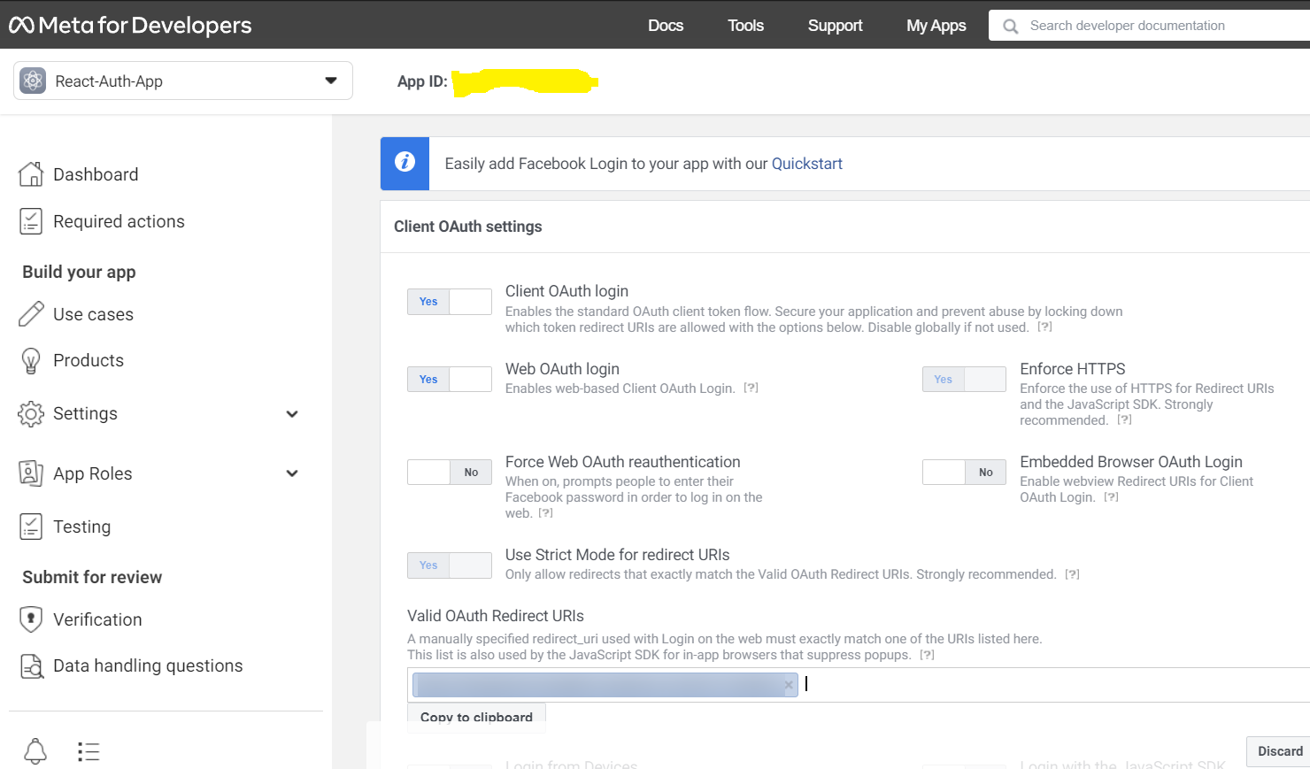Click the Discard button
Image resolution: width=1310 pixels, height=769 pixels.
(x=1280, y=751)
